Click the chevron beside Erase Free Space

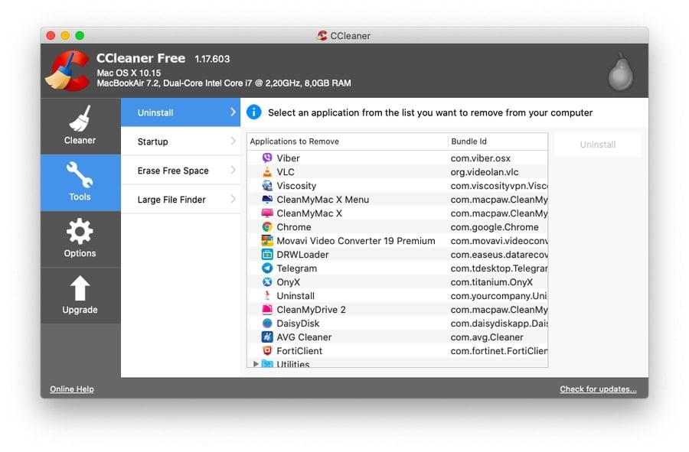(233, 171)
